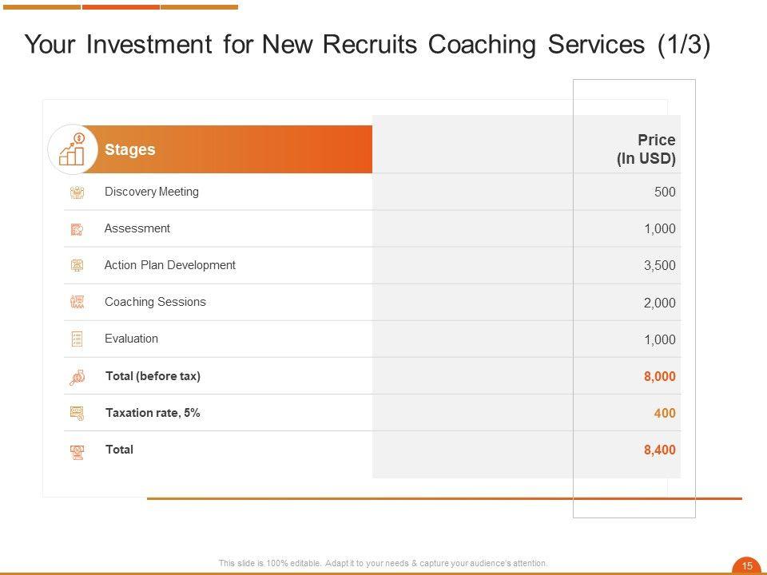Select the footer editable slide note text

(x=383, y=564)
